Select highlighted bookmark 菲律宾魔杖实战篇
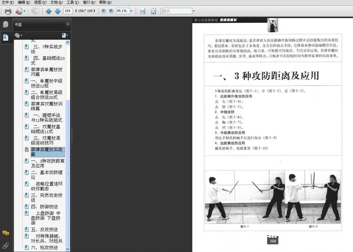The width and height of the screenshot is (353, 252). click(48, 152)
